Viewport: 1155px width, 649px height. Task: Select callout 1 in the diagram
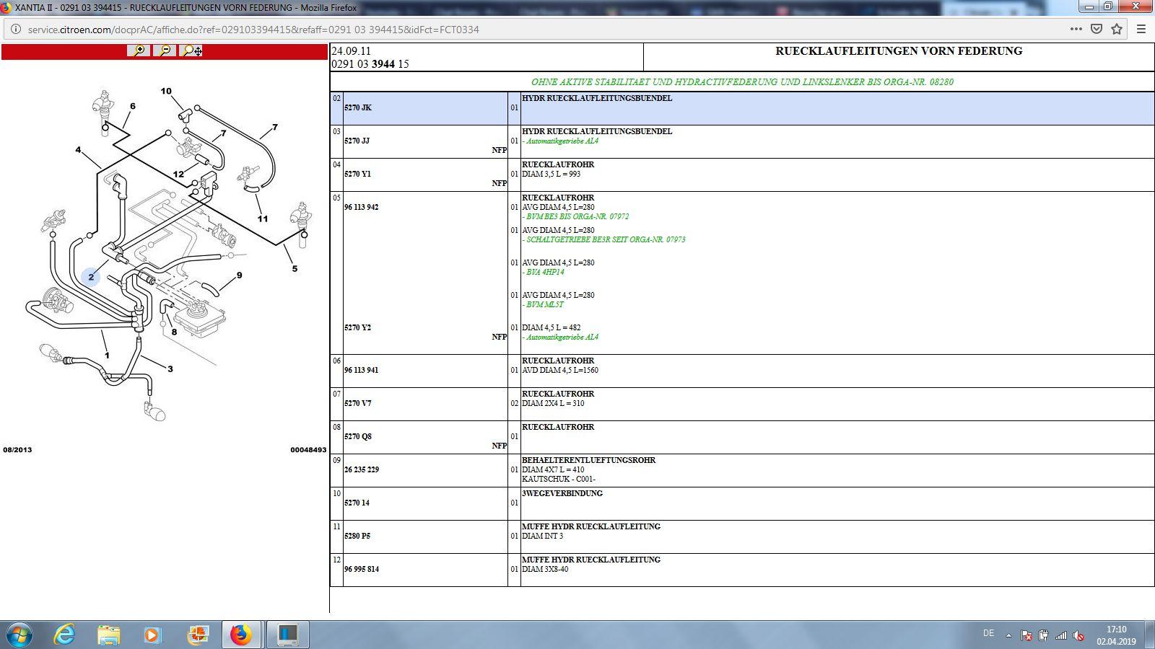point(107,355)
